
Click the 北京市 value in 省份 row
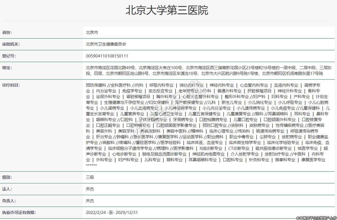pyautogui.click(x=92, y=33)
